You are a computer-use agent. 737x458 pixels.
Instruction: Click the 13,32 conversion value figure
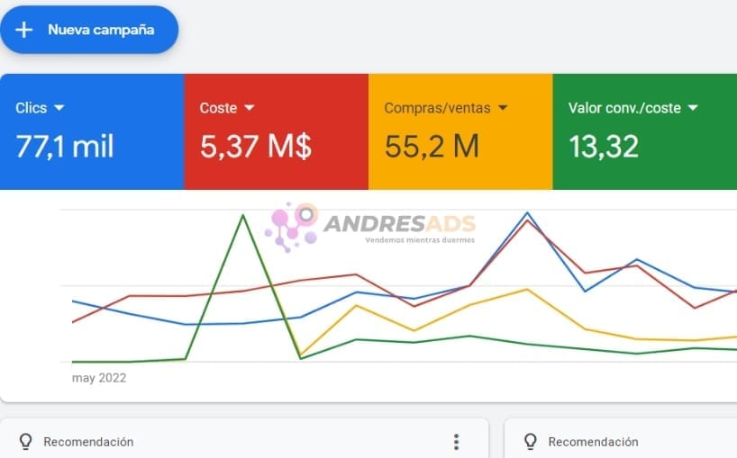(604, 147)
